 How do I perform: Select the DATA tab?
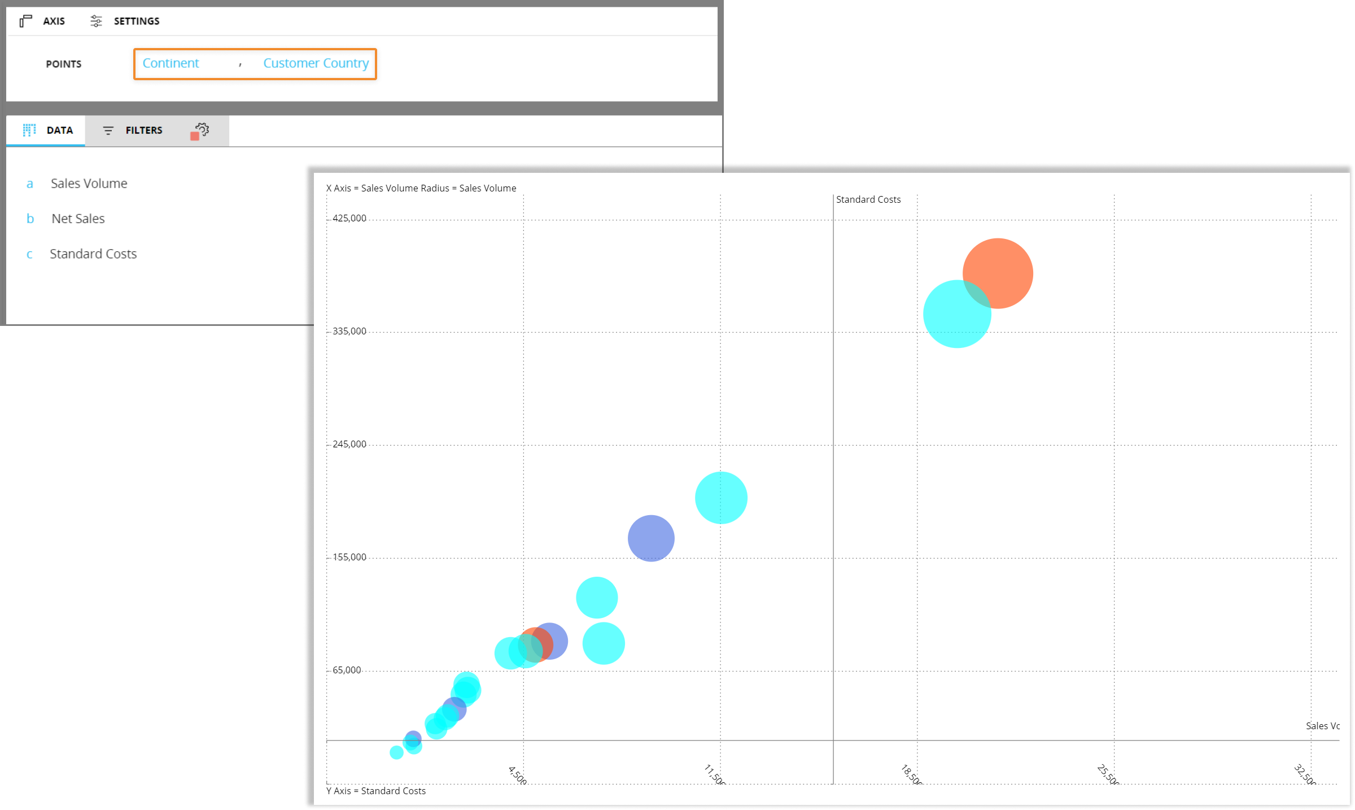(x=59, y=130)
